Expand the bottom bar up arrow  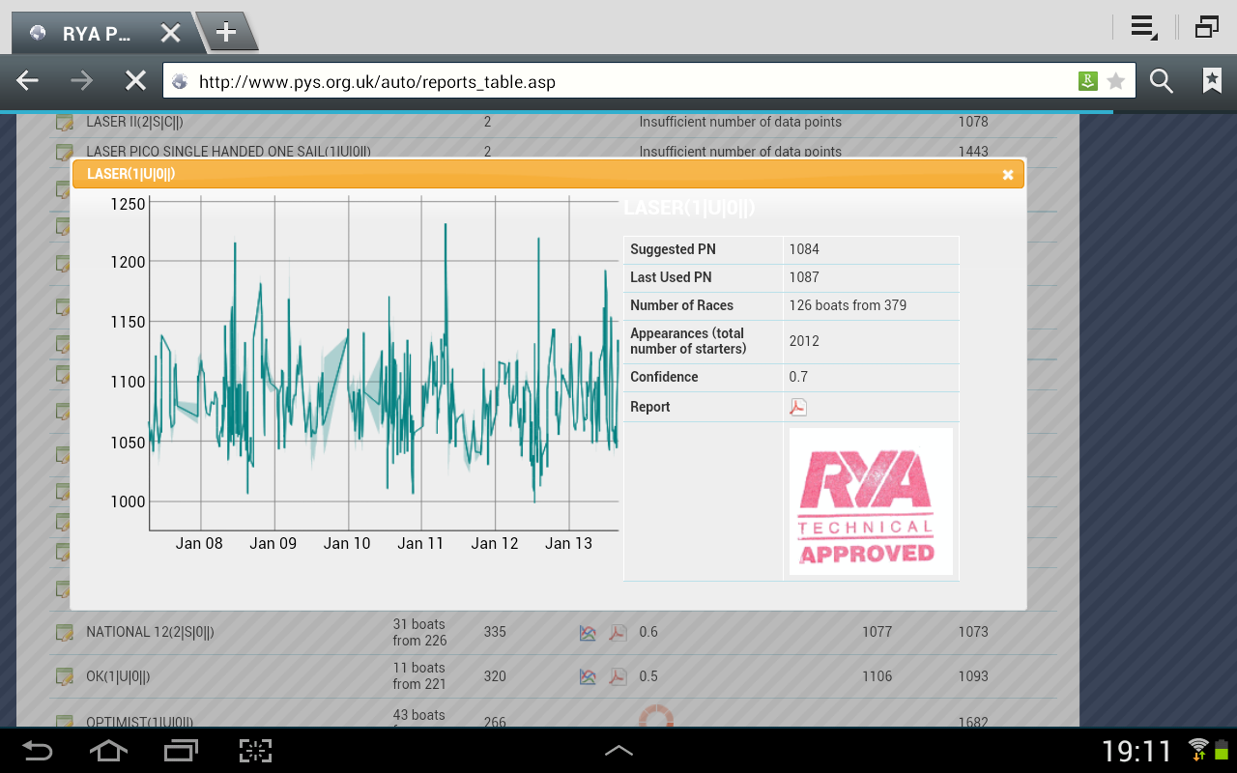(618, 750)
